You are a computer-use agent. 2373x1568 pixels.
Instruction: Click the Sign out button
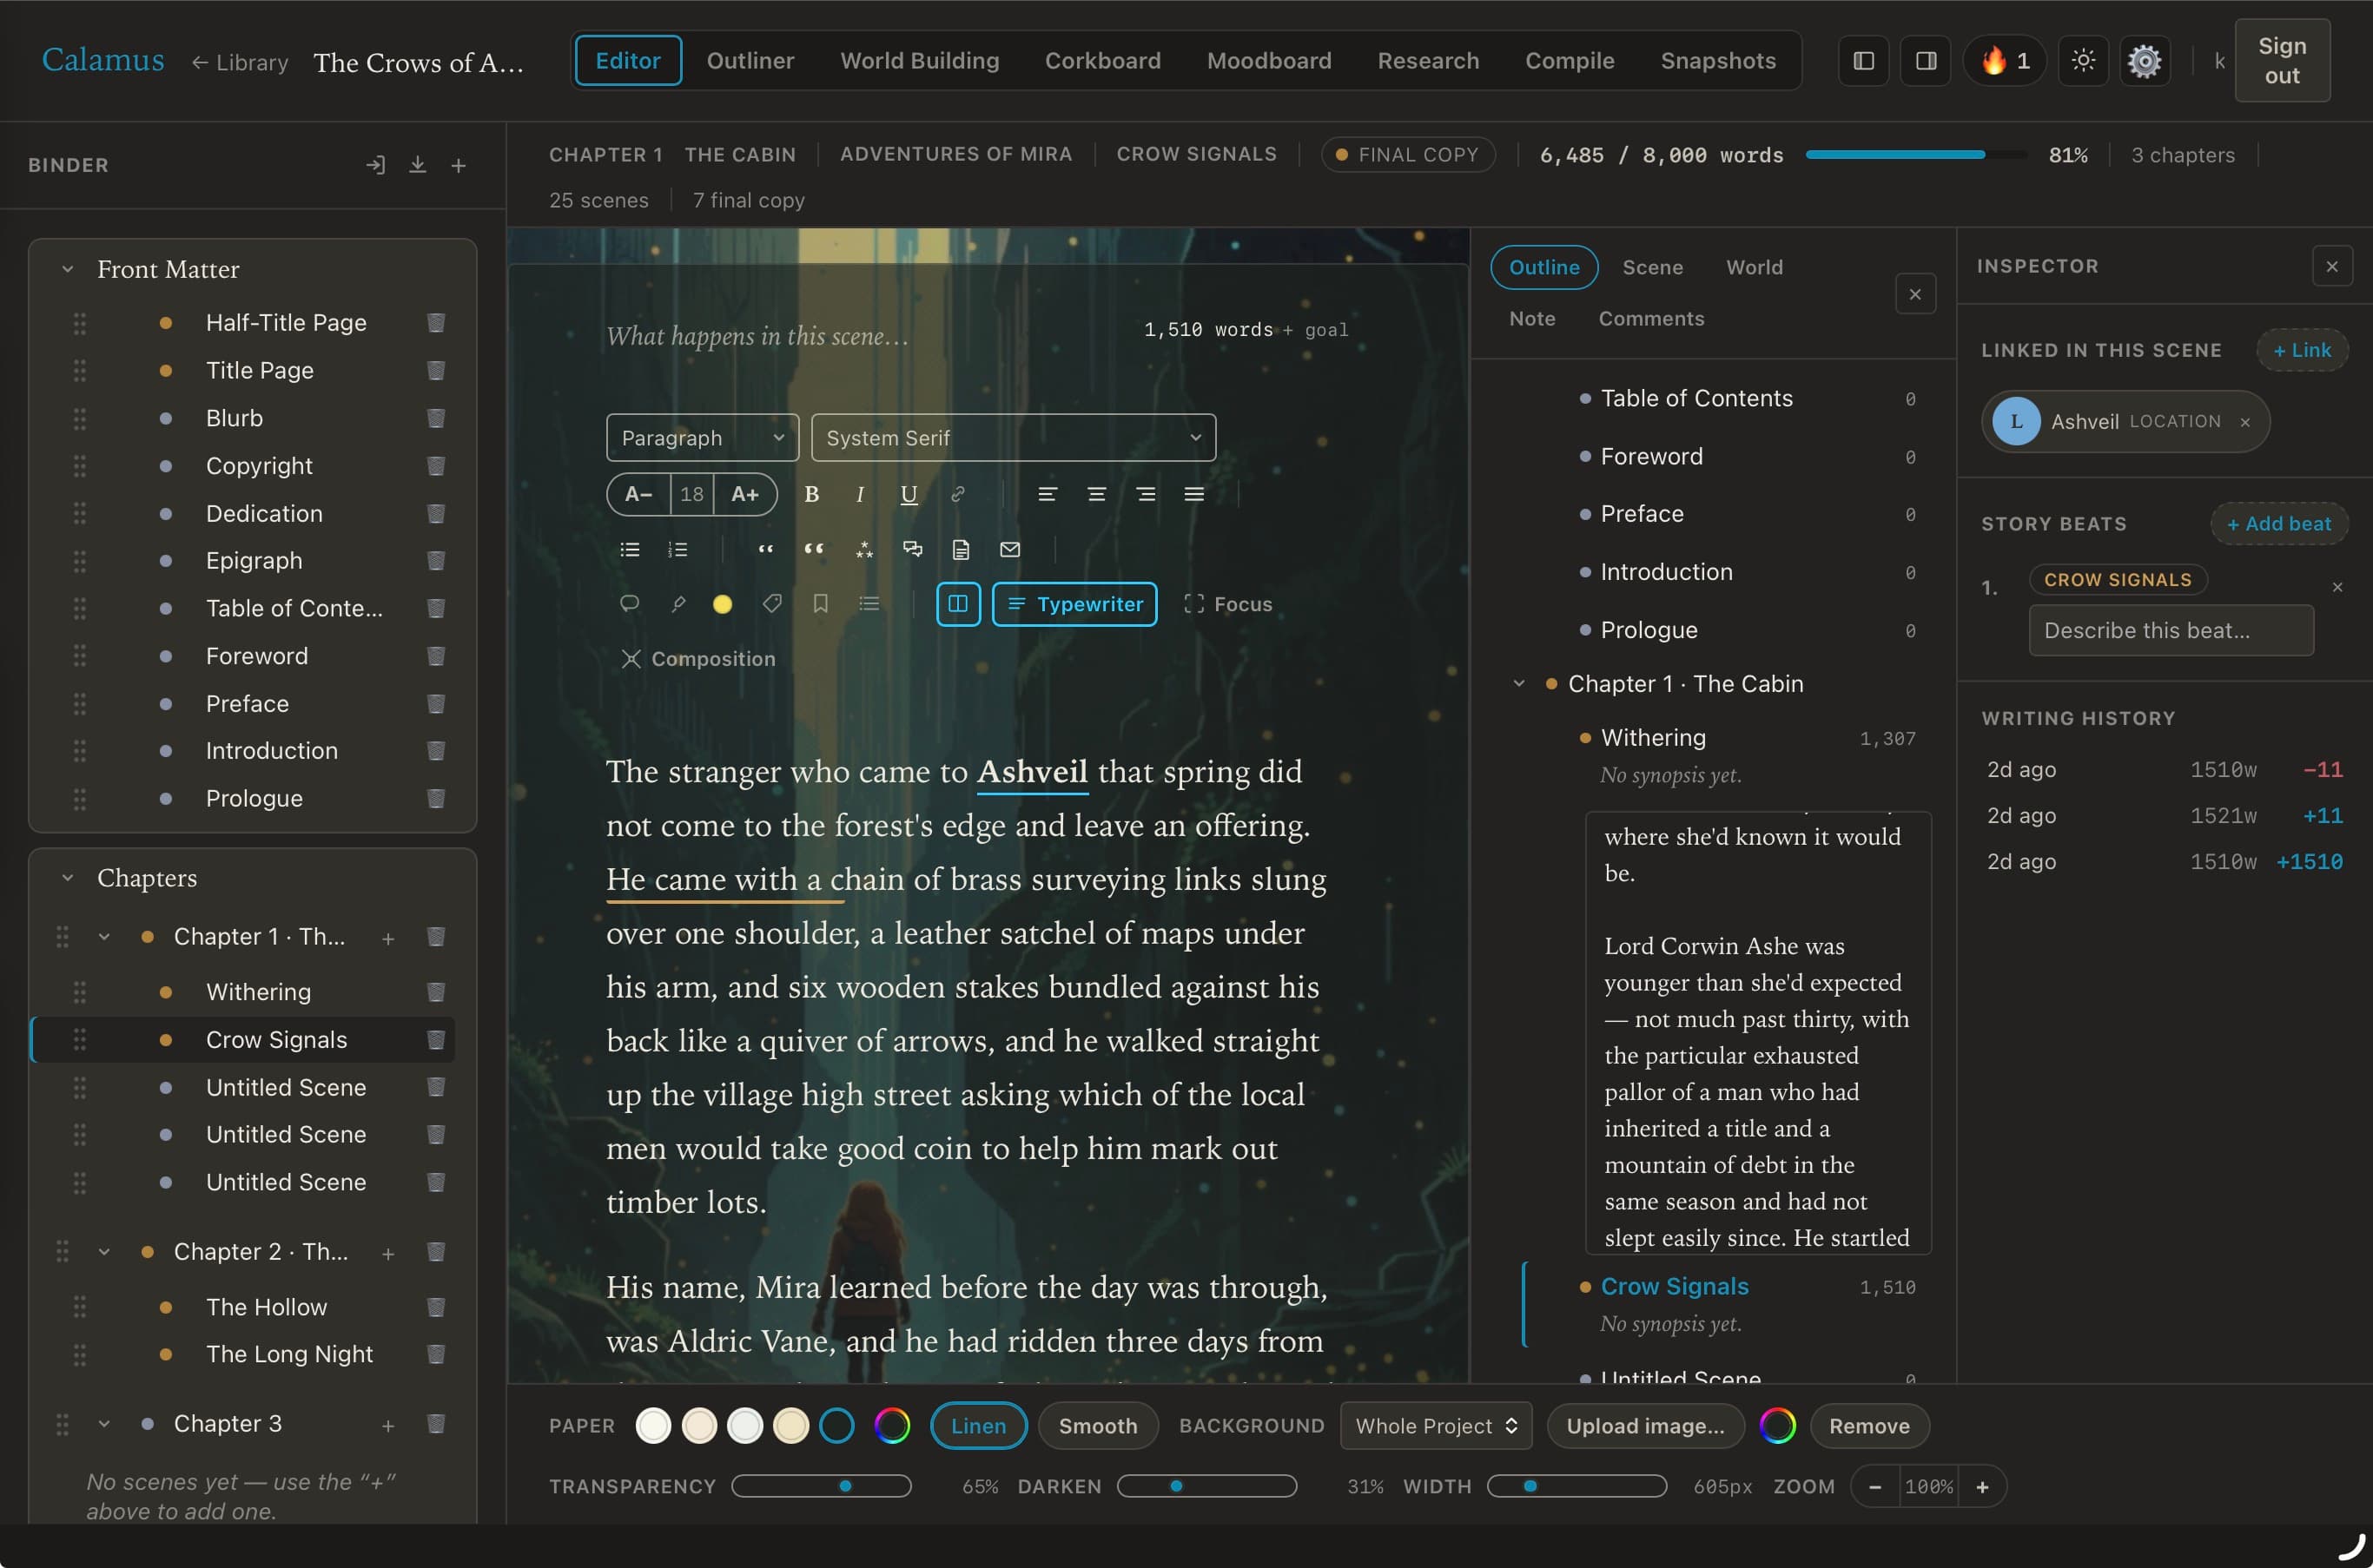tap(2282, 61)
